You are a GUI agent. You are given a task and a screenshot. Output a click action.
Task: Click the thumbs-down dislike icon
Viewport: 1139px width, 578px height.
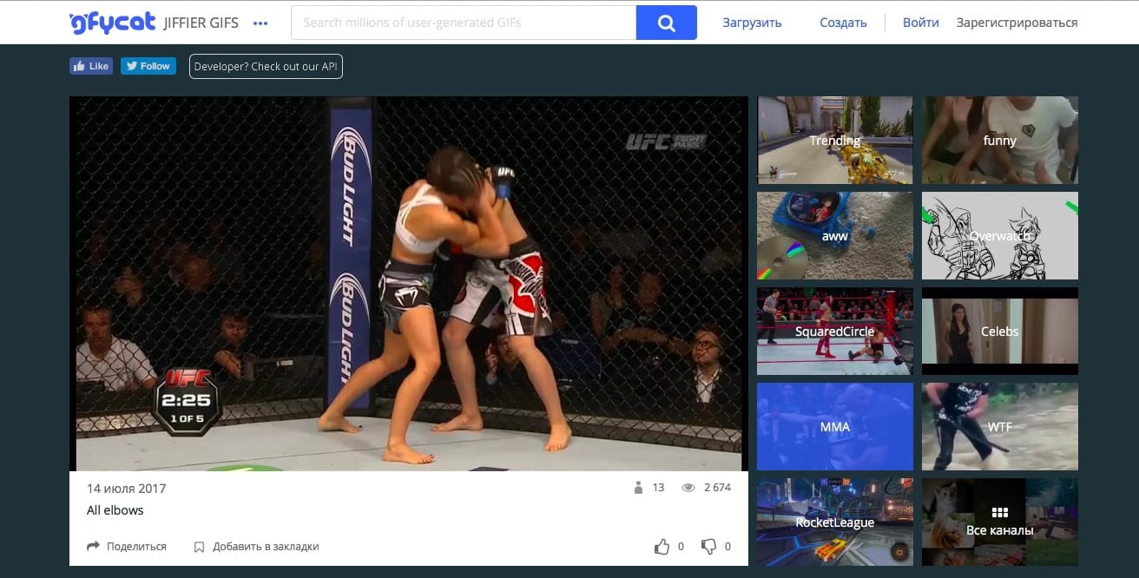click(709, 547)
